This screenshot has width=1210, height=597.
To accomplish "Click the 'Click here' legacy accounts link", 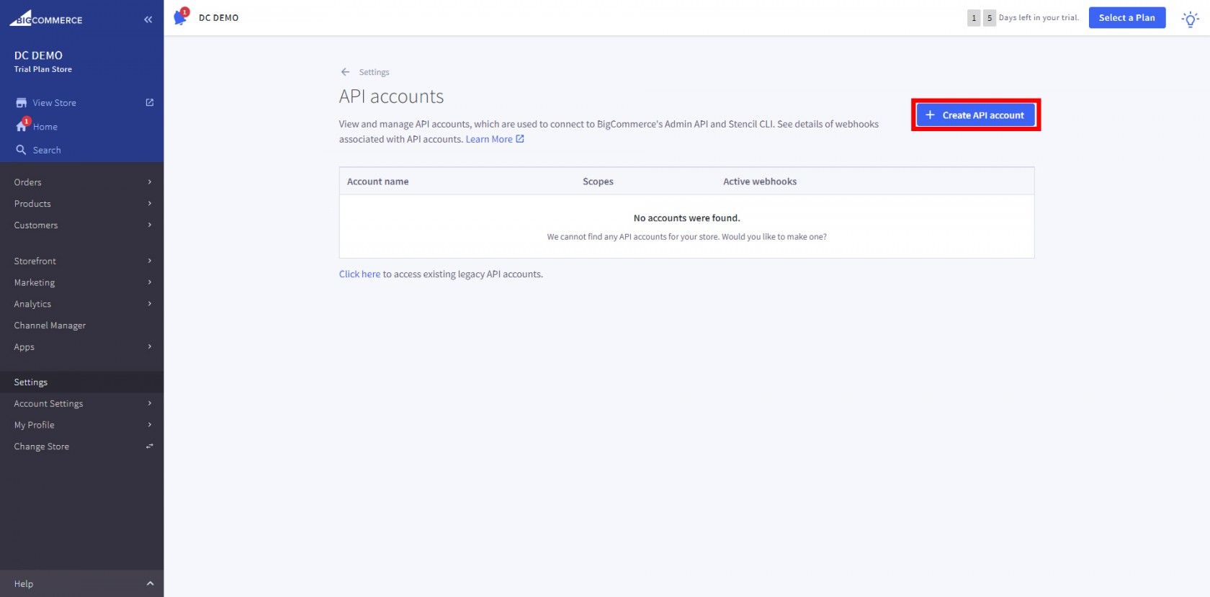I will [x=359, y=274].
